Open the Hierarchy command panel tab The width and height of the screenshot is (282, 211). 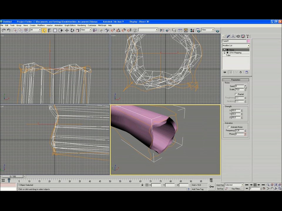[x=233, y=36]
